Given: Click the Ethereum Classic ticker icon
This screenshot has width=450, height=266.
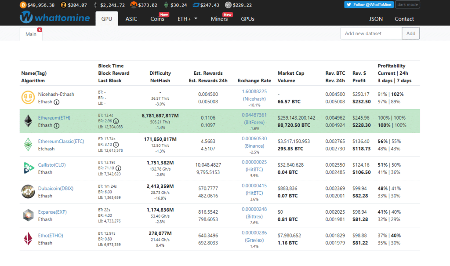Looking at the screenshot, I should pyautogui.click(x=166, y=5).
